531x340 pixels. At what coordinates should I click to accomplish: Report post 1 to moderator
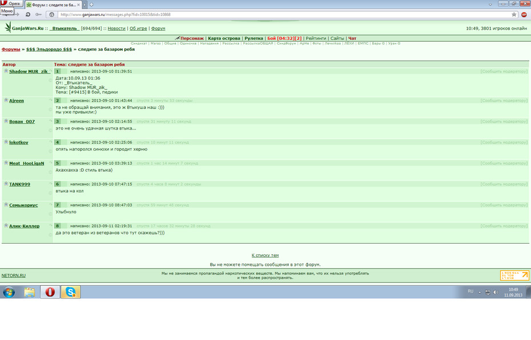point(504,71)
